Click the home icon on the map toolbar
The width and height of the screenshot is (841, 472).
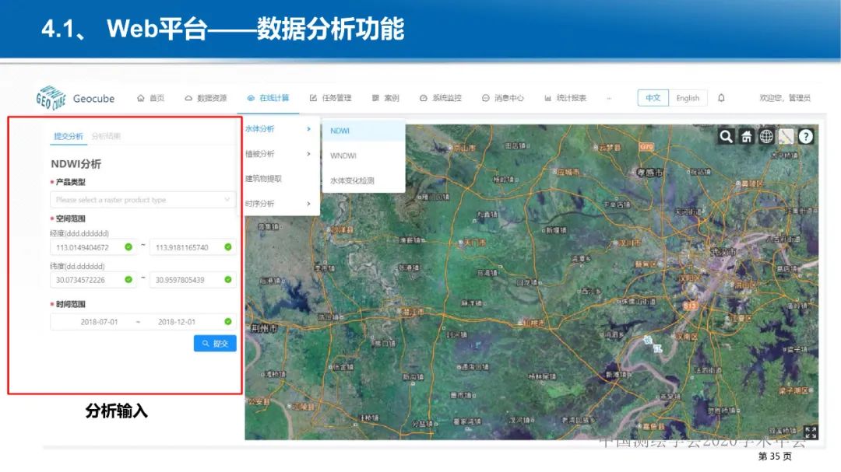pyautogui.click(x=746, y=136)
